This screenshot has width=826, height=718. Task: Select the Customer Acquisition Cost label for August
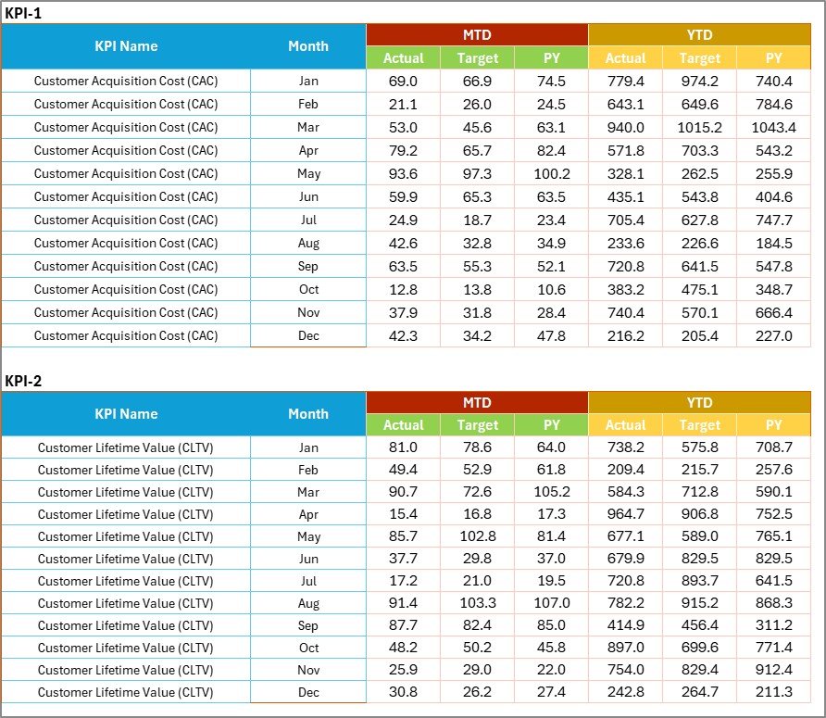[126, 243]
